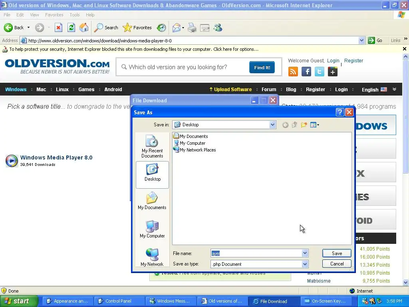Select My Recent Documents in places bar
This screenshot has width=409, height=307.
[x=152, y=146]
